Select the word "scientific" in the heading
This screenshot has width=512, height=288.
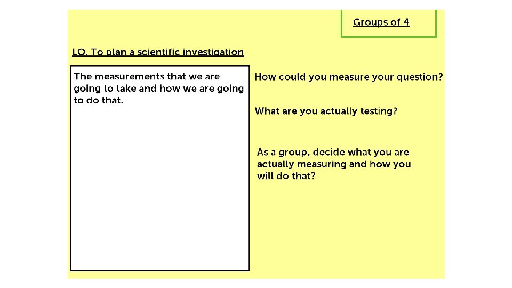[x=158, y=52]
